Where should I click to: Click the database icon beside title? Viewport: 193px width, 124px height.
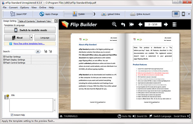(6, 97)
